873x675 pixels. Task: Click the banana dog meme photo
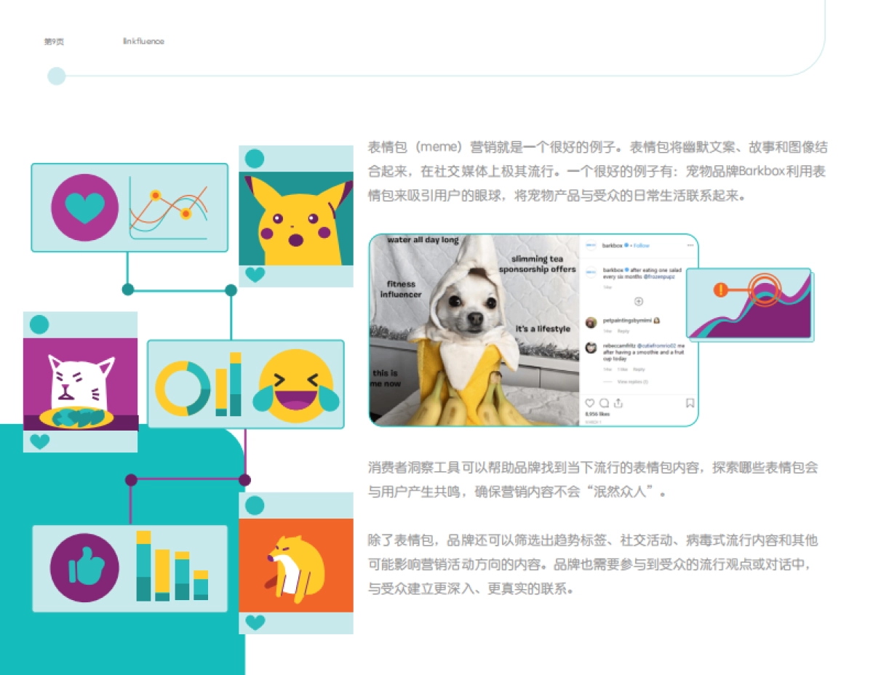[x=474, y=330]
